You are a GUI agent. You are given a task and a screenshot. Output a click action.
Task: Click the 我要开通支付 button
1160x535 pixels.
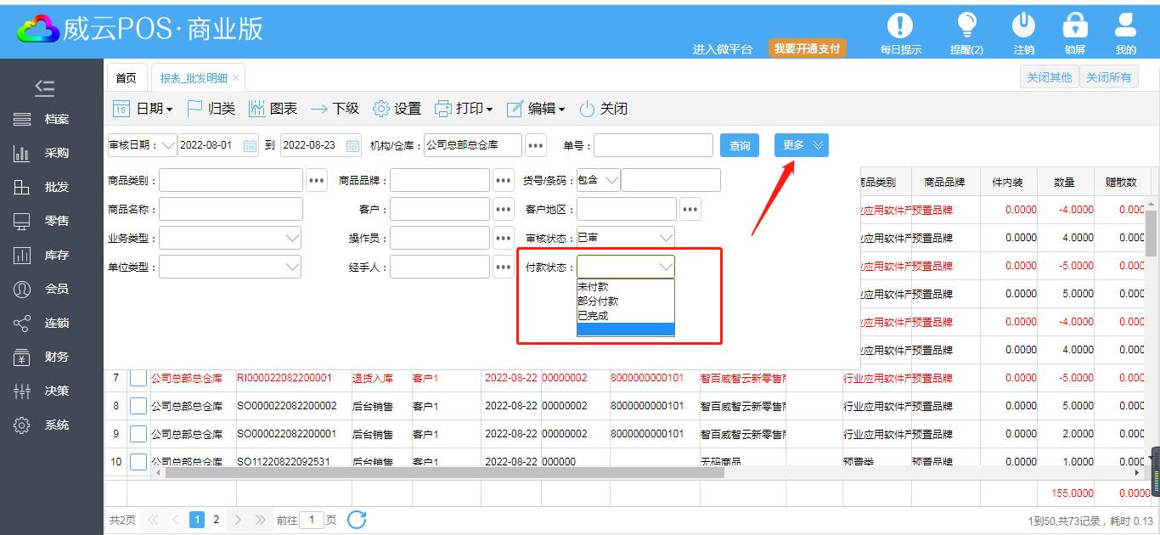point(807,49)
